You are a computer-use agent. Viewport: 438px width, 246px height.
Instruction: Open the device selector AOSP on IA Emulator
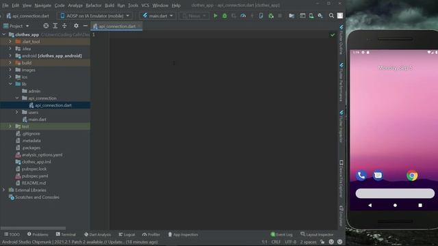95,16
